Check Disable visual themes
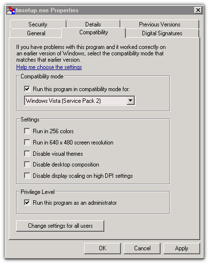209x264 pixels. click(27, 154)
